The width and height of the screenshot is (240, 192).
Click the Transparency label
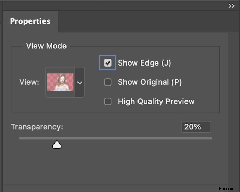point(37,127)
